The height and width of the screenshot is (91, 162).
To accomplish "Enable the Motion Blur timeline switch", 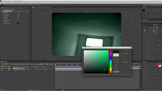I will [44, 64].
